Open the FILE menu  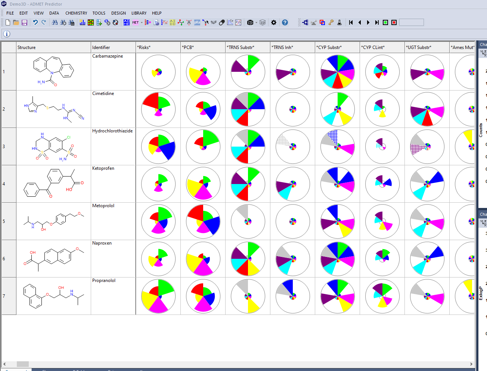pyautogui.click(x=10, y=13)
